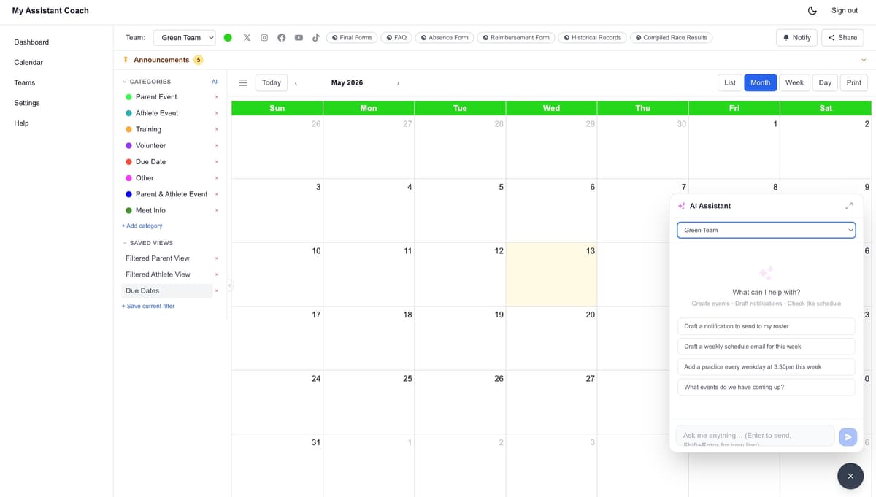Toggle dark mode moon icon
The width and height of the screenshot is (876, 497).
coord(812,10)
